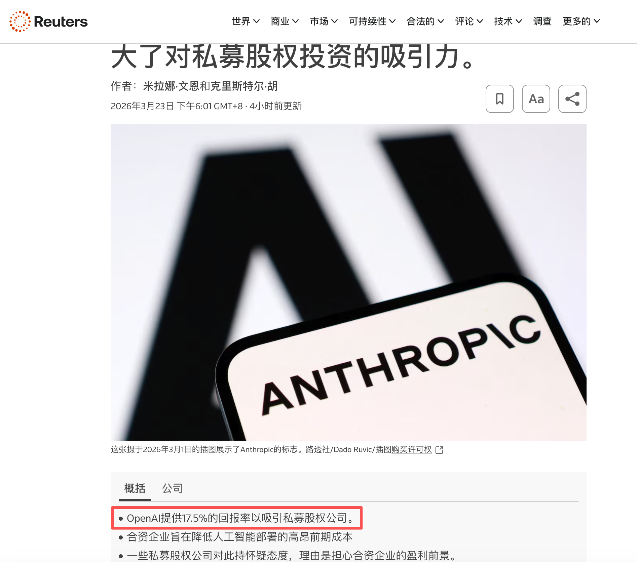Expand the 评论 menu
The image size is (637, 562).
coord(469,22)
